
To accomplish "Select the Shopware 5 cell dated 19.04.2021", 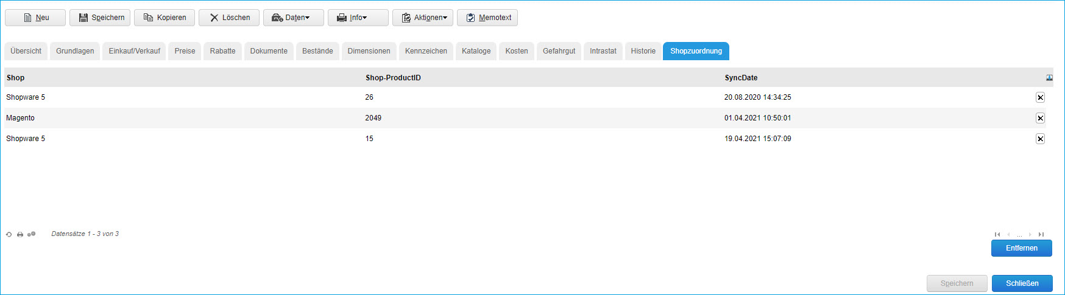I will pyautogui.click(x=26, y=139).
